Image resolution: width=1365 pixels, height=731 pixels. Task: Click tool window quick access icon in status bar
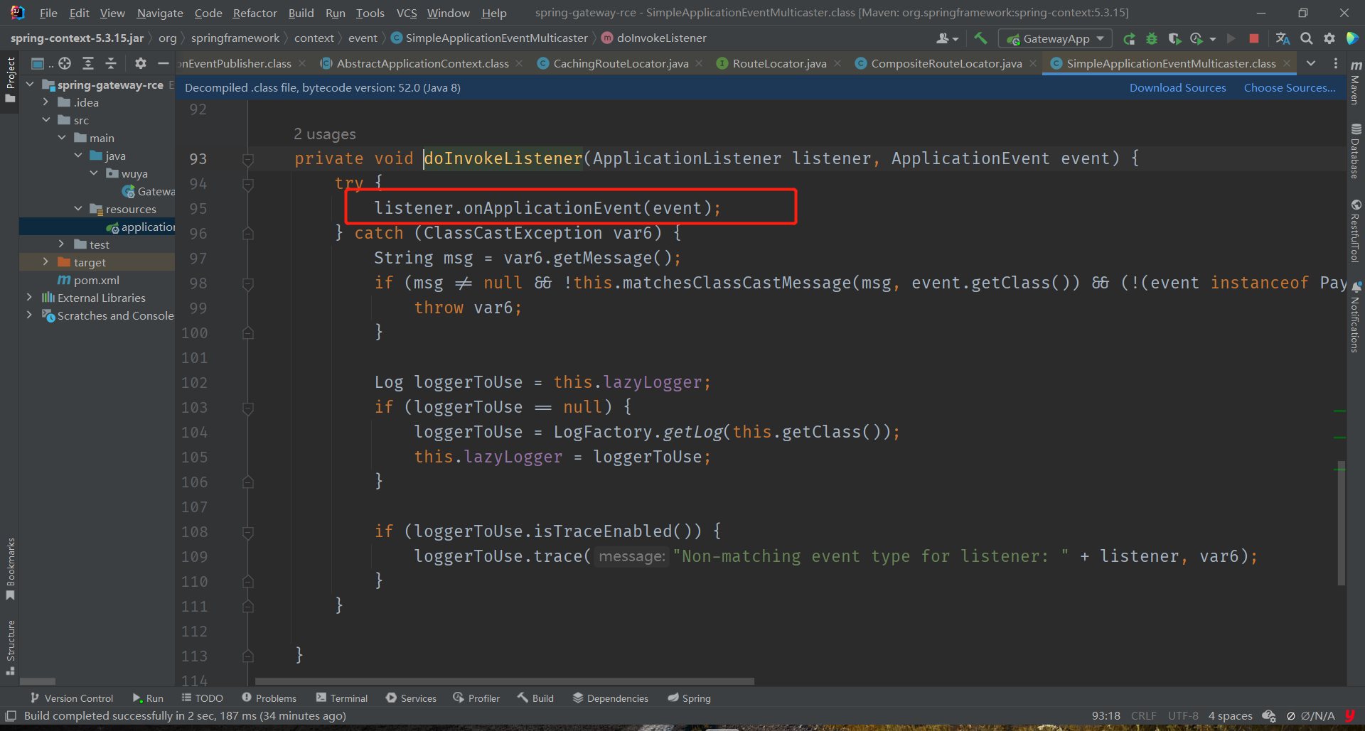pyautogui.click(x=11, y=716)
